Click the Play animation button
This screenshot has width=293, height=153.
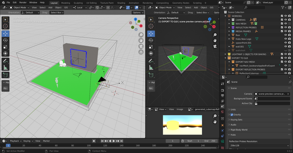(x=114, y=141)
